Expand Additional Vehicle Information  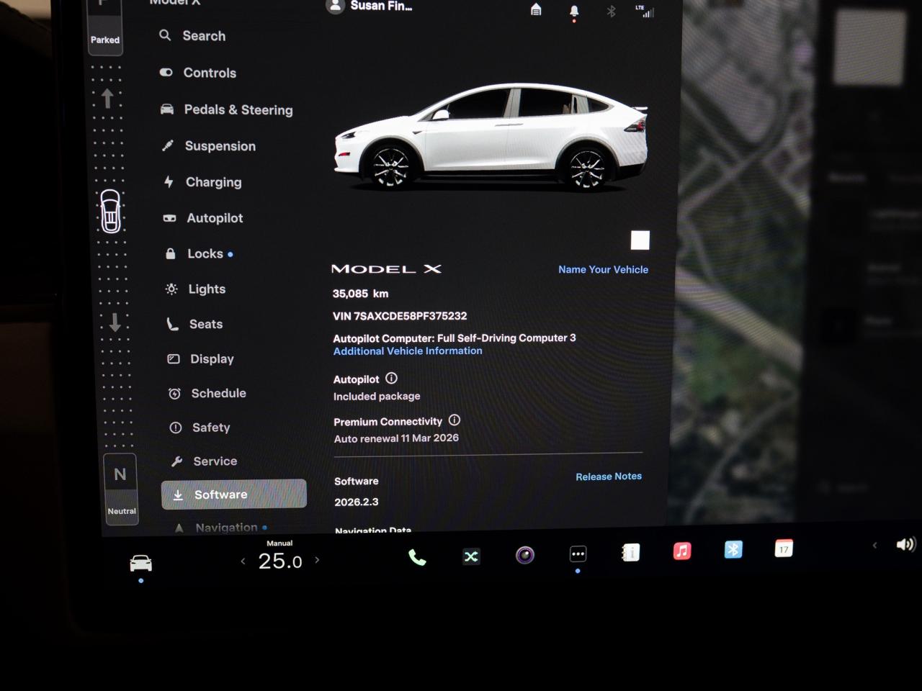pyautogui.click(x=407, y=351)
